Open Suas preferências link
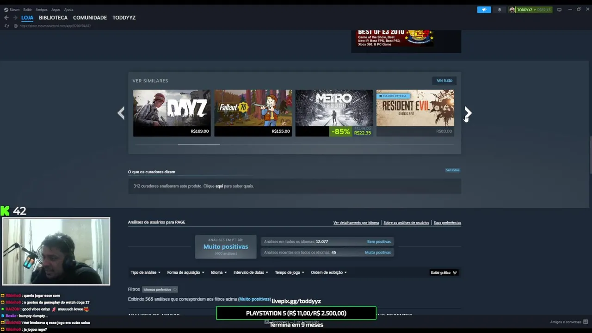Screen dimensions: 592x333 447,222
